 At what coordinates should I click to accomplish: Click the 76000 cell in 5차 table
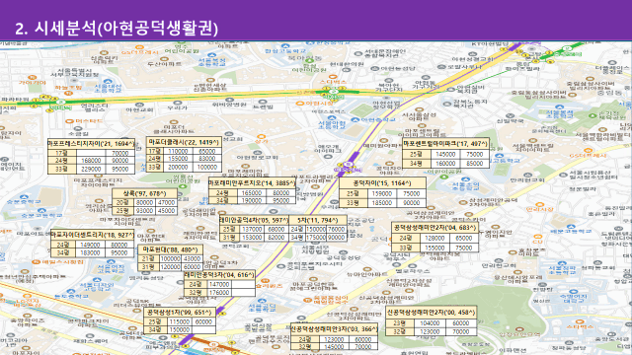coord(336,230)
